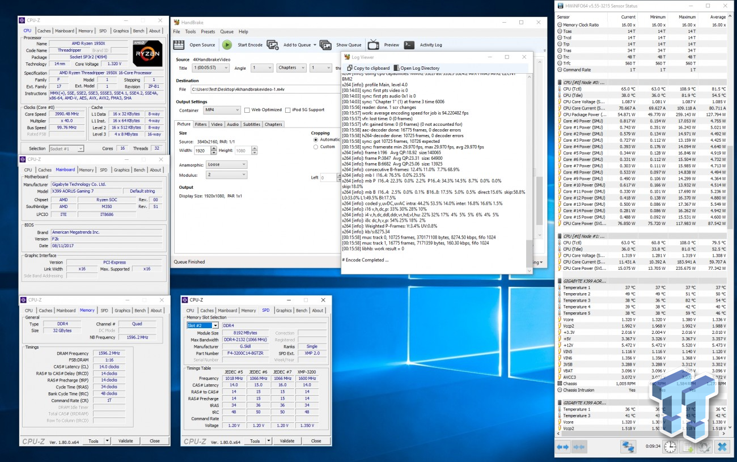Click the CPU [#0] Node #0 header icon
Image resolution: width=737 pixels, height=462 pixels.
560,83
